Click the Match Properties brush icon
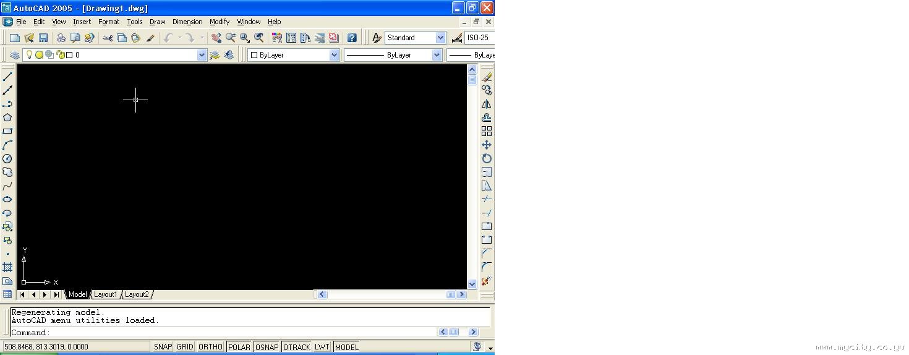The width and height of the screenshot is (909, 355). [x=150, y=38]
